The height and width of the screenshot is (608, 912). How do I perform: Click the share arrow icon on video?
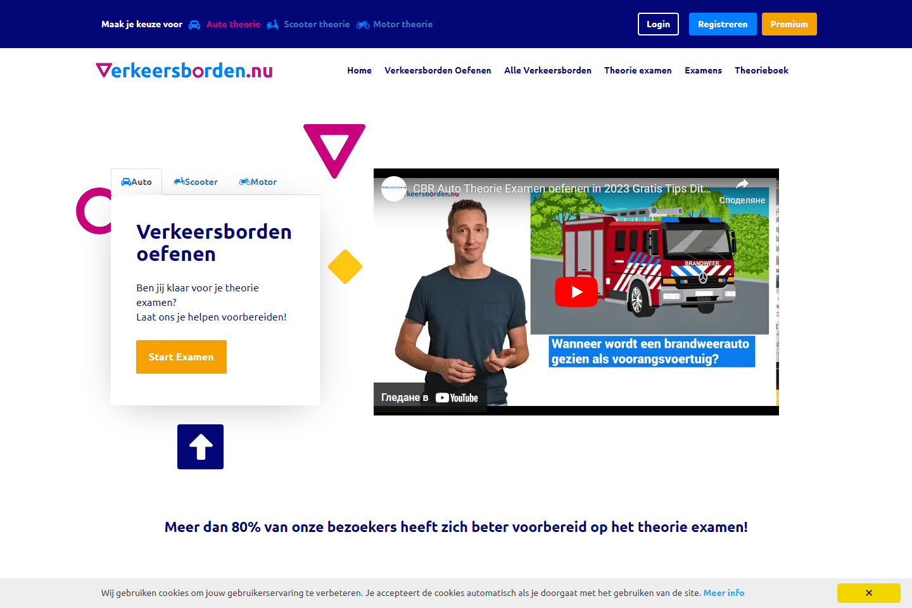tap(742, 184)
